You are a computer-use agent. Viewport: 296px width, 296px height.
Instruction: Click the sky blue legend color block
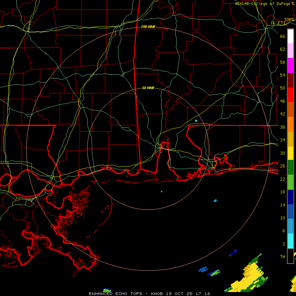290,226
